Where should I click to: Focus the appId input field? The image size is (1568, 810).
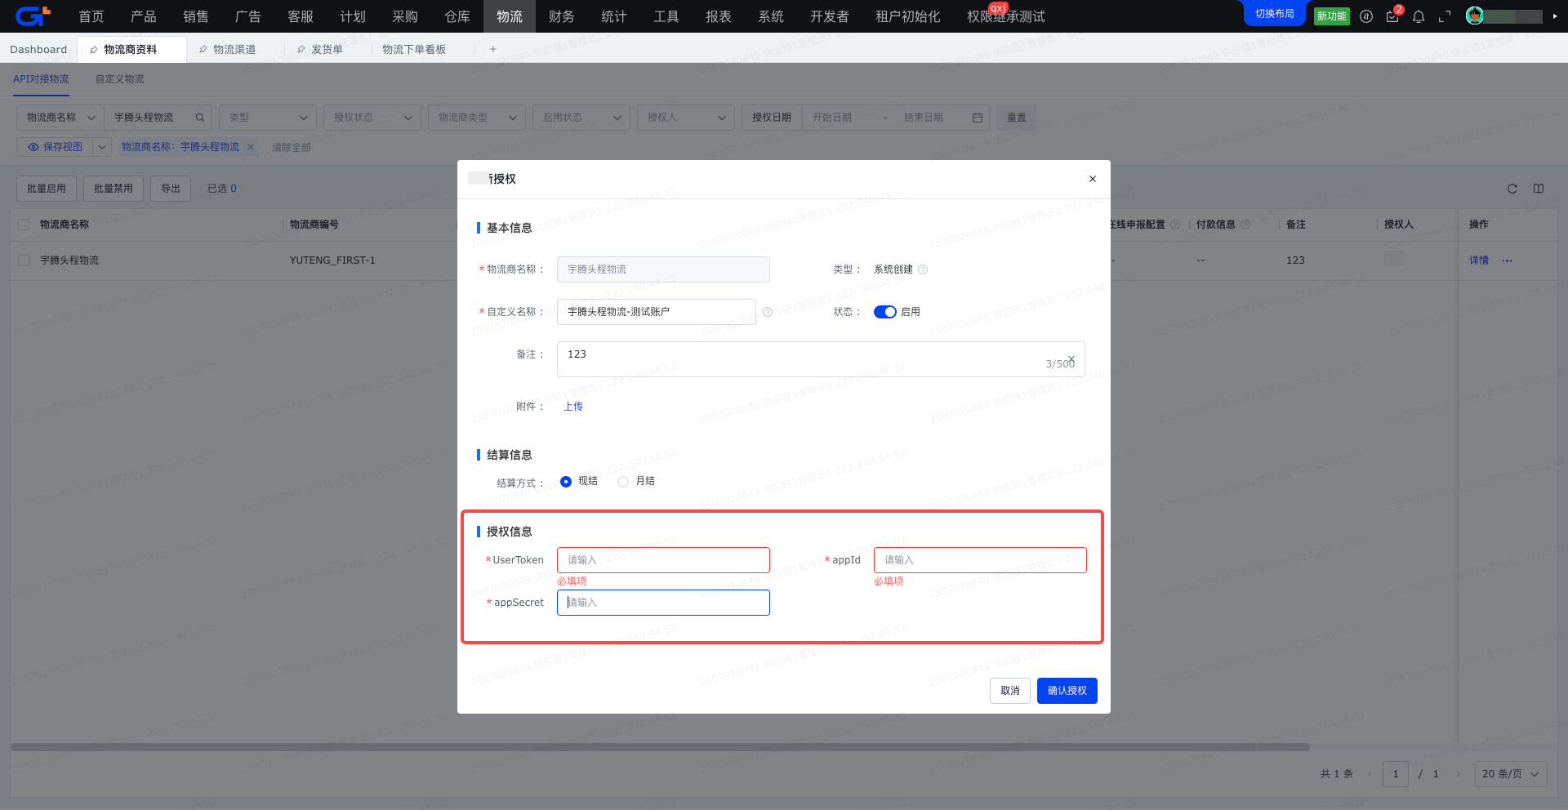[980, 560]
